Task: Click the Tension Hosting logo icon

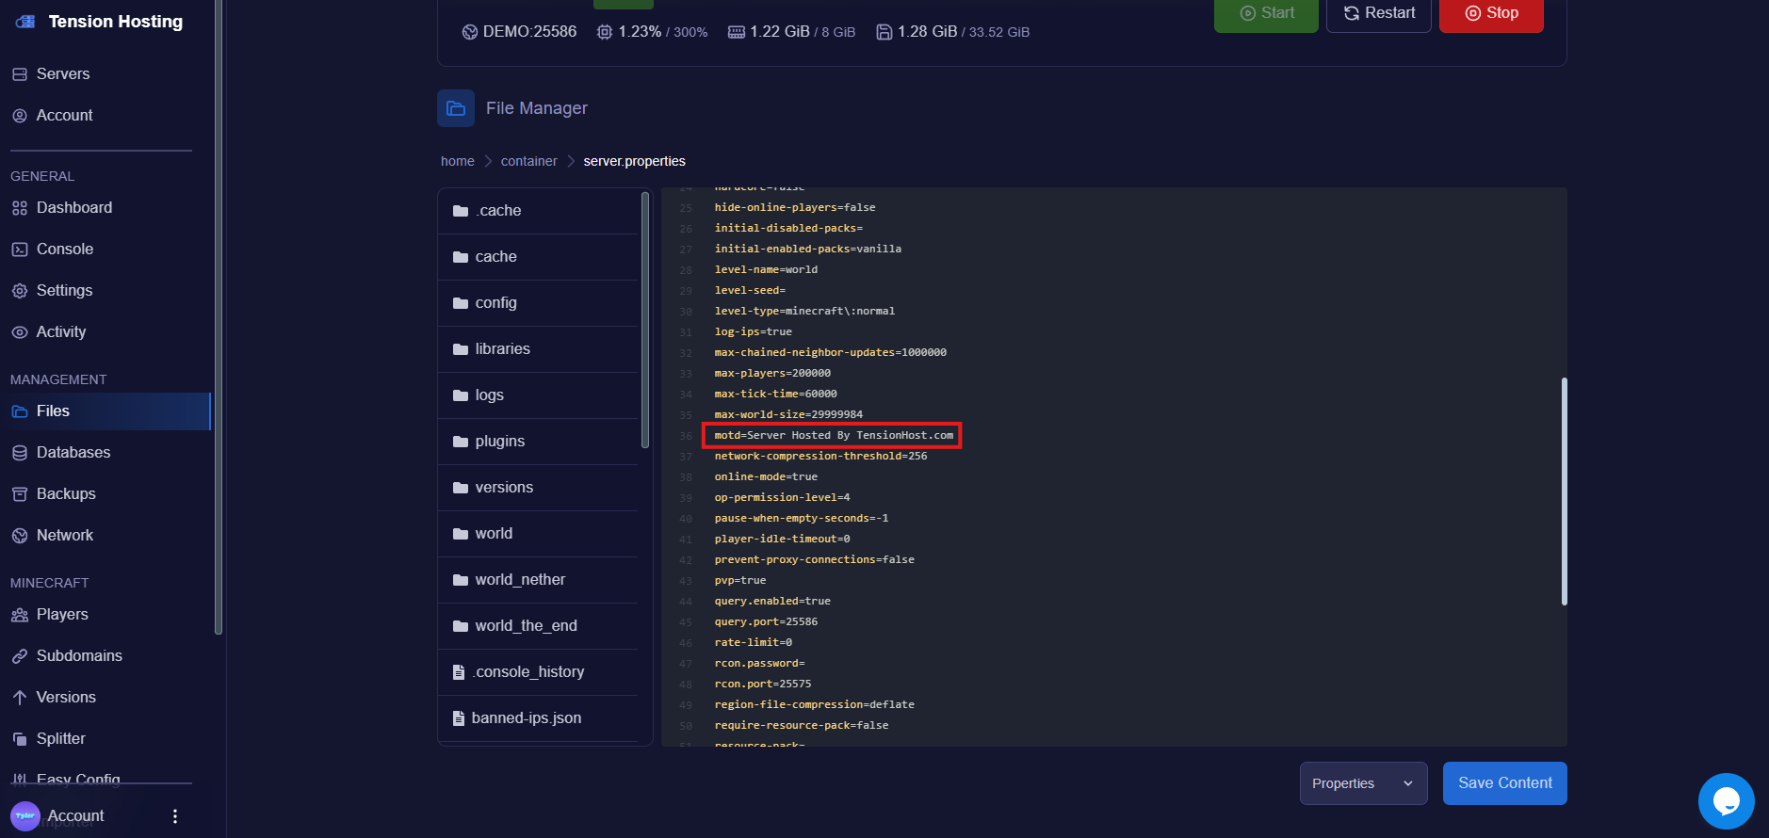Action: (25, 21)
